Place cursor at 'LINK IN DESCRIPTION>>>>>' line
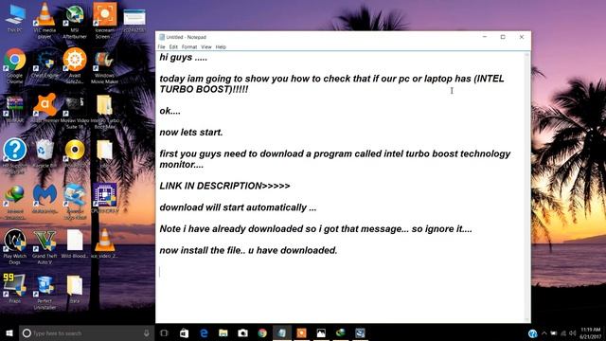Screen dimensions: 606x341 224,186
